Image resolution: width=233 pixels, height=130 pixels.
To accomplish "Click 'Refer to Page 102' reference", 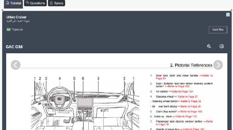I will [x=177, y=86].
